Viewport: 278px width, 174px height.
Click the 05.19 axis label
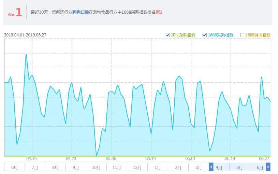pos(150,158)
